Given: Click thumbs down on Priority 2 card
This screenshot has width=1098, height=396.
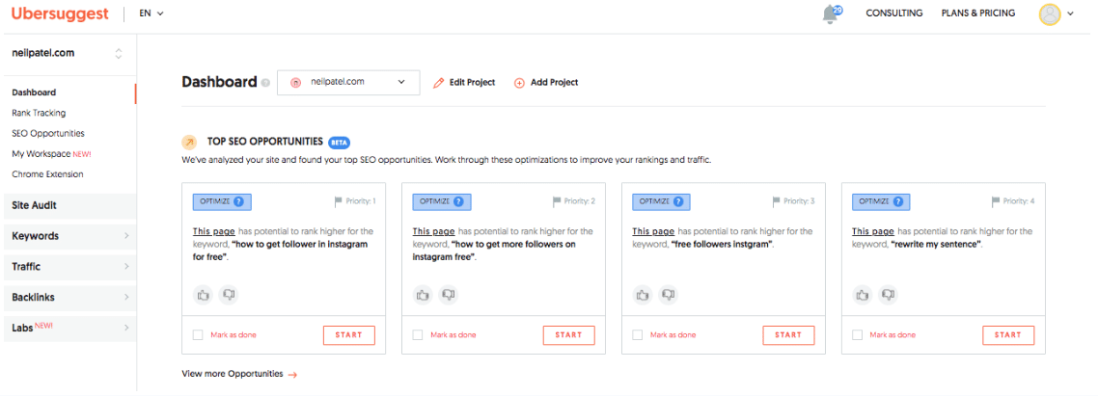Looking at the screenshot, I should click(x=448, y=295).
